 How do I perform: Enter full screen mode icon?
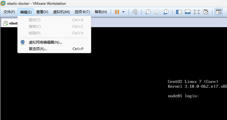197,12
